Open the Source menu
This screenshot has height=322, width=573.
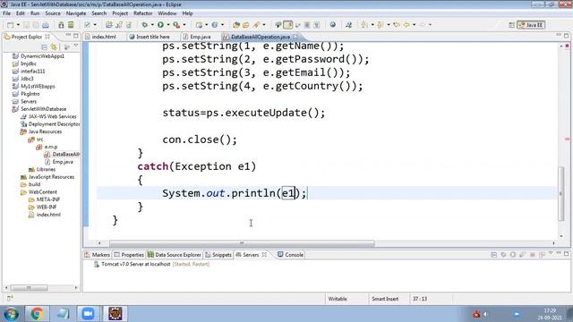coord(53,13)
